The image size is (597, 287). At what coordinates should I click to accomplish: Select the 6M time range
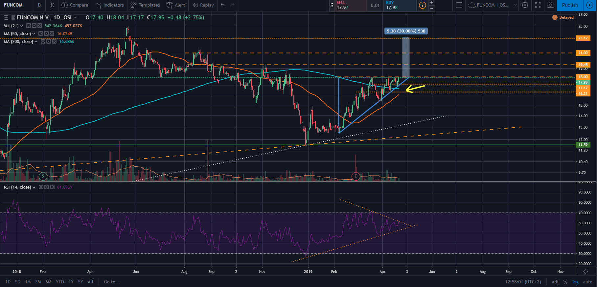coord(48,282)
